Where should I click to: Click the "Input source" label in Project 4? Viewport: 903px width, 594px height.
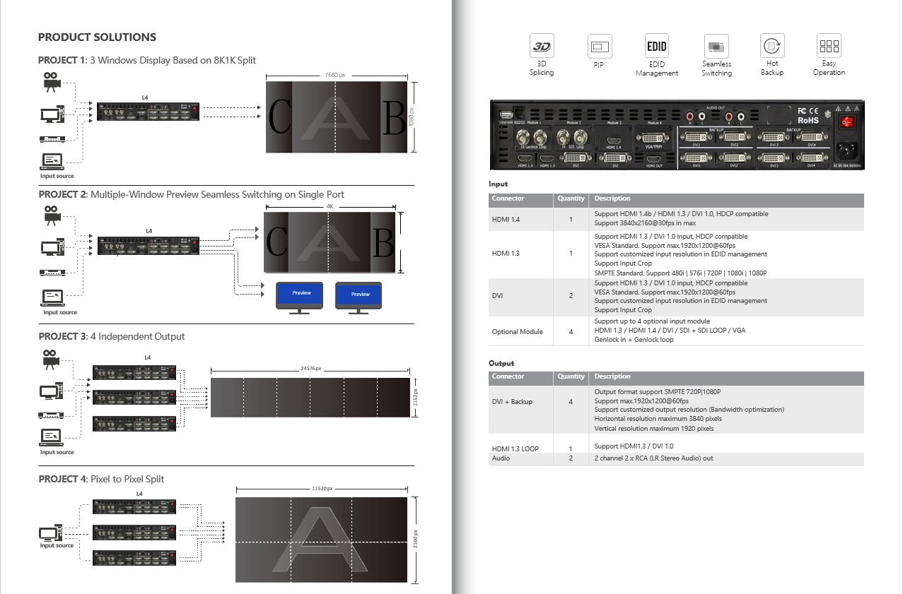(x=57, y=545)
